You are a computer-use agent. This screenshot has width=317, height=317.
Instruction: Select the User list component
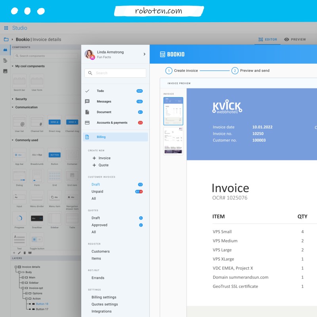tap(19, 124)
